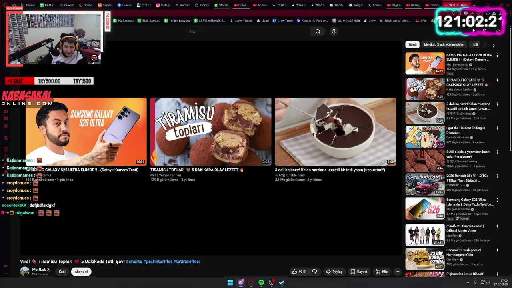512x288 pixels.
Task: Click the taskbar volume speaker icon
Action: click(488, 283)
